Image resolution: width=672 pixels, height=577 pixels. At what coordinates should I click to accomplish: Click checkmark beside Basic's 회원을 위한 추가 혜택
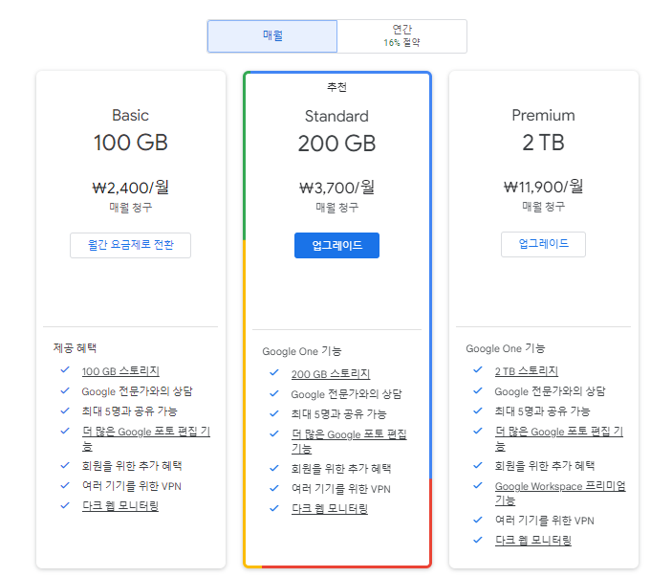tap(65, 465)
